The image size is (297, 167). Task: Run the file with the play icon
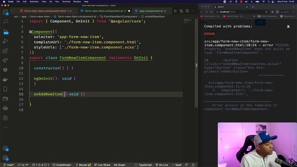click(x=175, y=11)
